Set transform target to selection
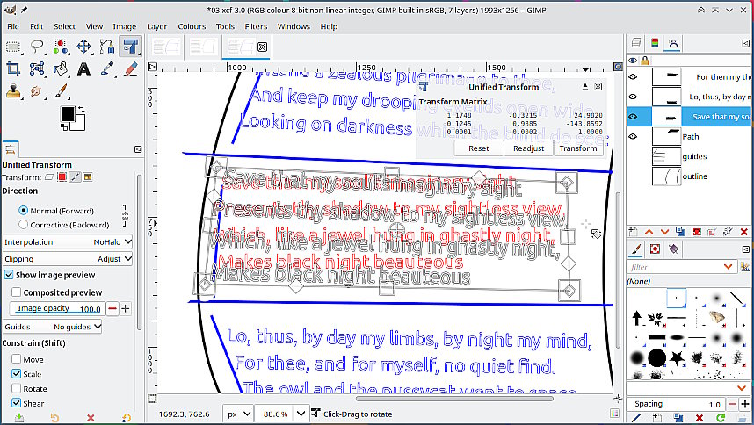Image resolution: width=754 pixels, height=425 pixels. click(x=62, y=177)
